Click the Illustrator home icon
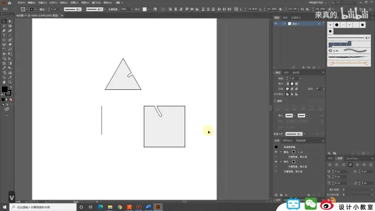 pos(10,3)
